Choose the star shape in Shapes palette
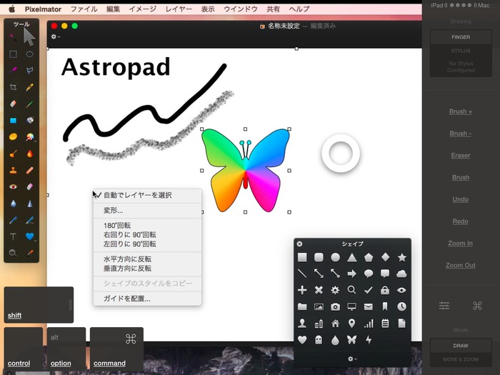500x375 pixels. pyautogui.click(x=401, y=257)
